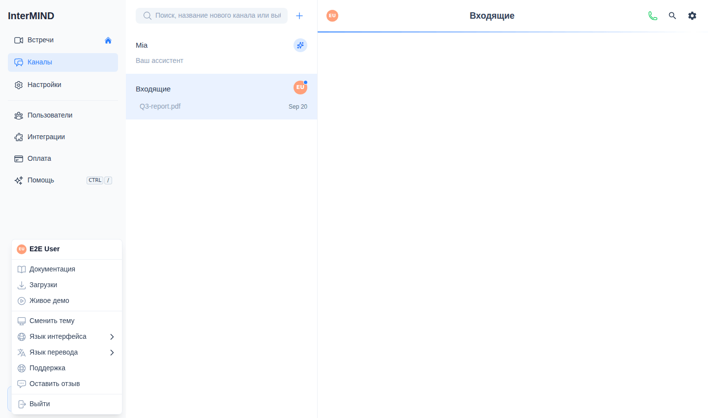Choose Сменить тему in user menu
Screen dimensions: 708x418
[x=67, y=321]
